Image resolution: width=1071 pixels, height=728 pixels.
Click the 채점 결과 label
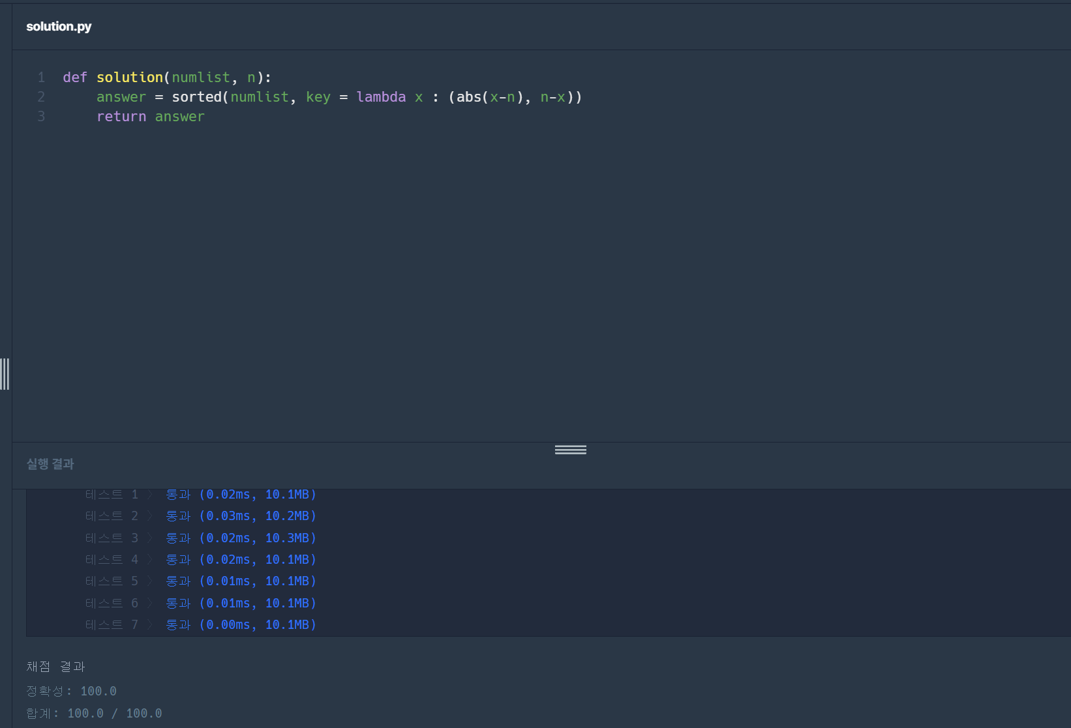click(x=56, y=667)
